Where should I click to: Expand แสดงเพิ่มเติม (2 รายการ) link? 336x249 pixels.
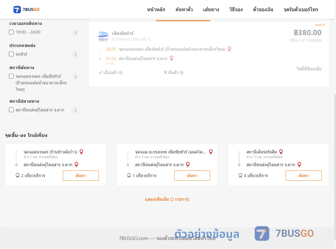click(167, 199)
